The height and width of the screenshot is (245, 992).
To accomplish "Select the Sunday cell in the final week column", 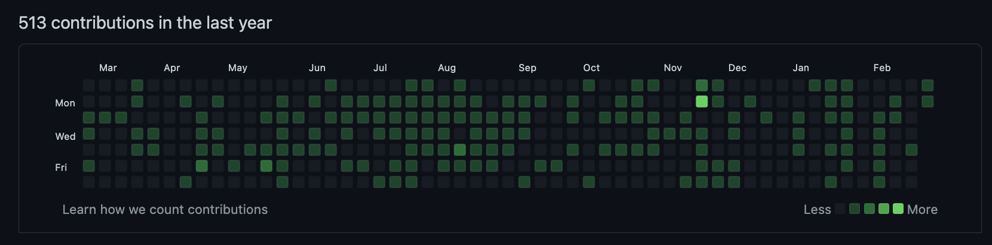I will tap(927, 85).
